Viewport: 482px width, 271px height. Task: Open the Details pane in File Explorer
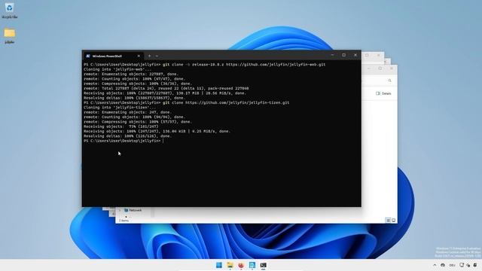[x=383, y=93]
